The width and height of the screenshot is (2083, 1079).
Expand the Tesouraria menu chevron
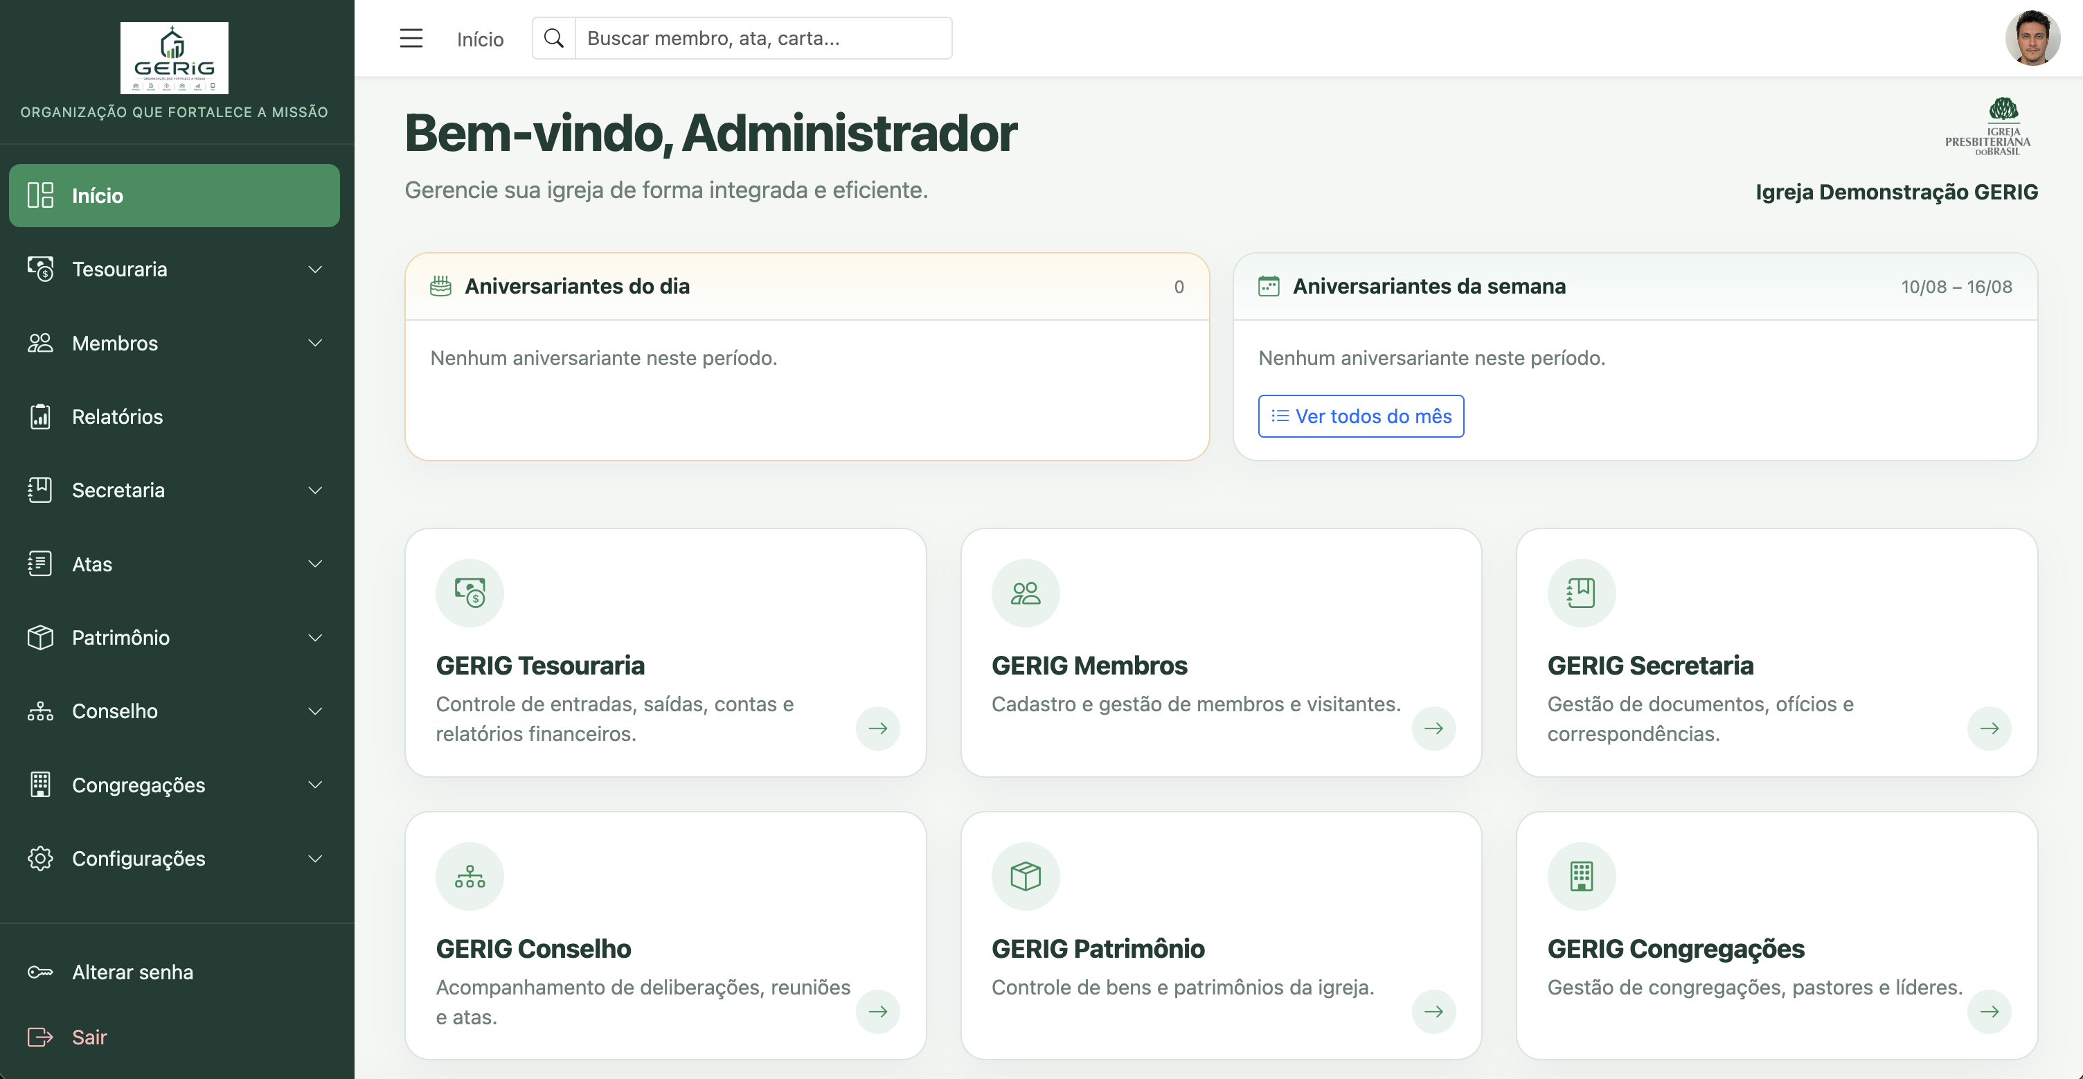(315, 269)
